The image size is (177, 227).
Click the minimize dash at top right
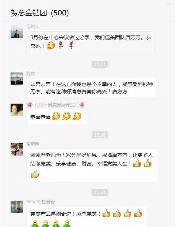point(170,4)
